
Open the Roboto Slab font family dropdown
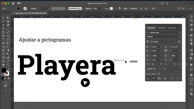point(179,33)
